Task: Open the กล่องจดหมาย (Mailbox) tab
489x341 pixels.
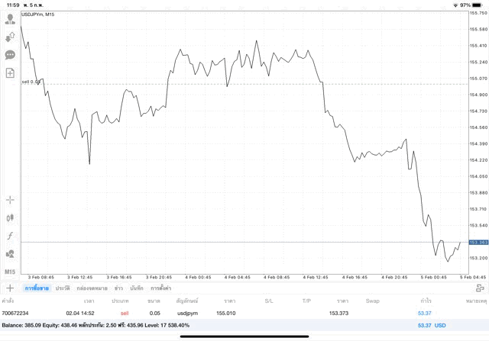Action: tap(92, 288)
